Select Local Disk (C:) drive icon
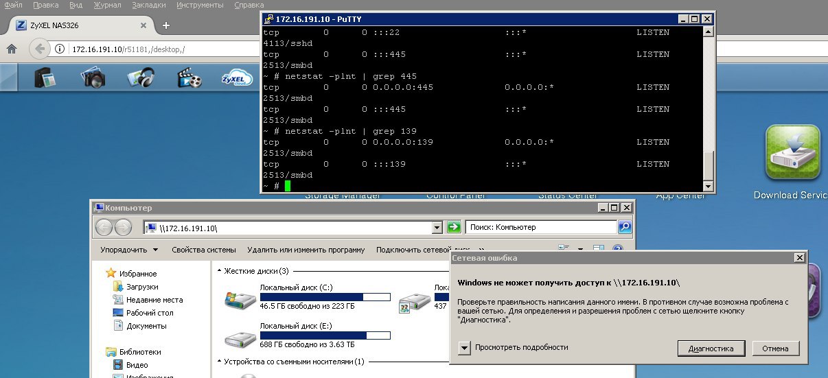Screen dimensions: 828x378 [240, 300]
